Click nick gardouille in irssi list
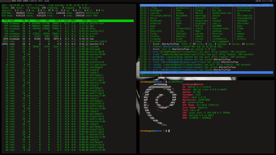This screenshot has width=276, height=155. (x=183, y=8)
